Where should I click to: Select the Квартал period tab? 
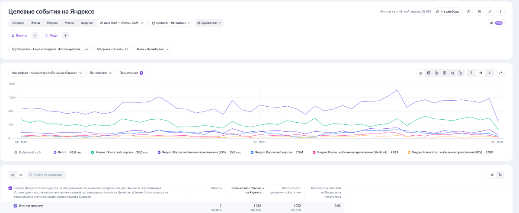point(87,23)
